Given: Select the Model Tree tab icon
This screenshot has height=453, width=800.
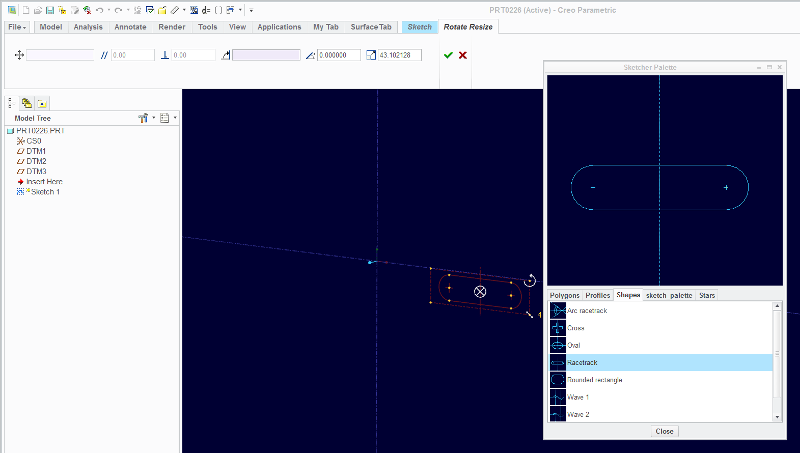Looking at the screenshot, I should [12, 103].
